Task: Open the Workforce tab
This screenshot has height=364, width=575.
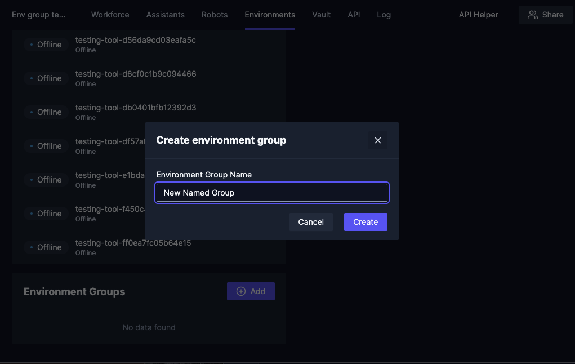Action: click(x=110, y=15)
